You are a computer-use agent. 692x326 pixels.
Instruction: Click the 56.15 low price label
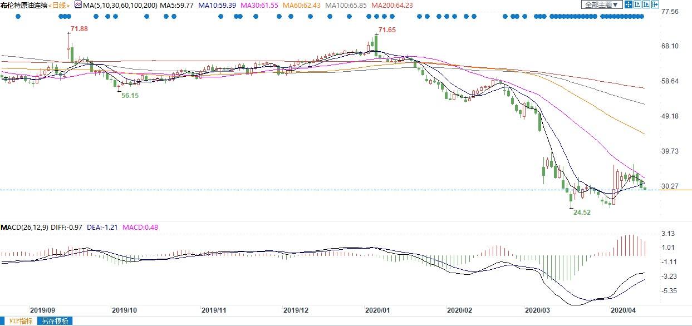(x=130, y=96)
